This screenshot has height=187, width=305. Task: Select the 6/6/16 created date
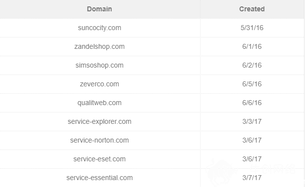[252, 103]
